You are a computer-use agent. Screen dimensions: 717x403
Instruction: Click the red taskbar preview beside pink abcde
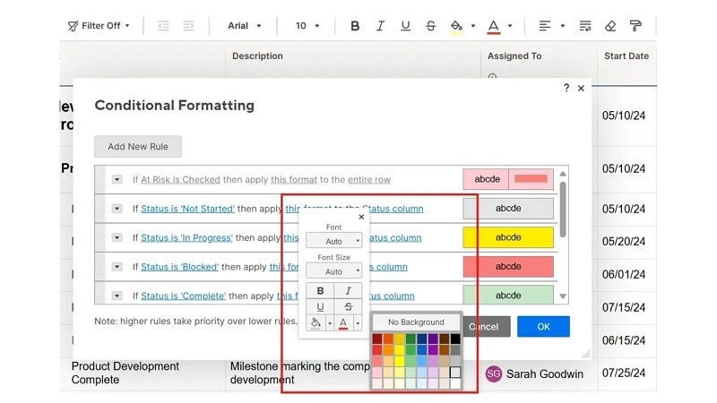pos(531,179)
